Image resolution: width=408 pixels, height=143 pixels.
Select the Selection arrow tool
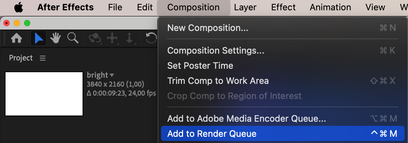coord(39,38)
